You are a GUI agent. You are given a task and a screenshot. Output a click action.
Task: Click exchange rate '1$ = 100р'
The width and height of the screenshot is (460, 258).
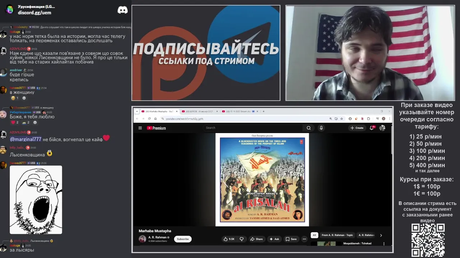[x=427, y=186]
